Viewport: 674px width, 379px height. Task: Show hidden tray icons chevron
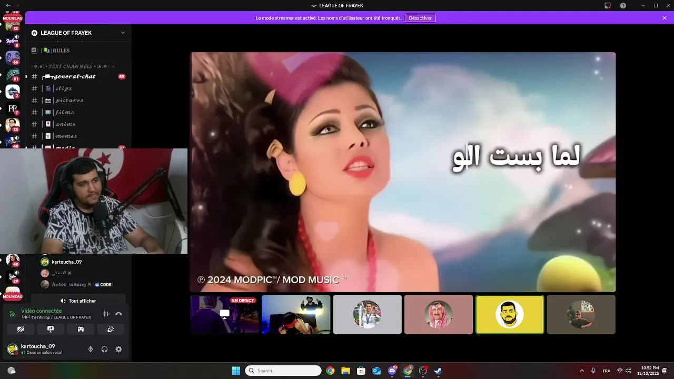point(582,371)
